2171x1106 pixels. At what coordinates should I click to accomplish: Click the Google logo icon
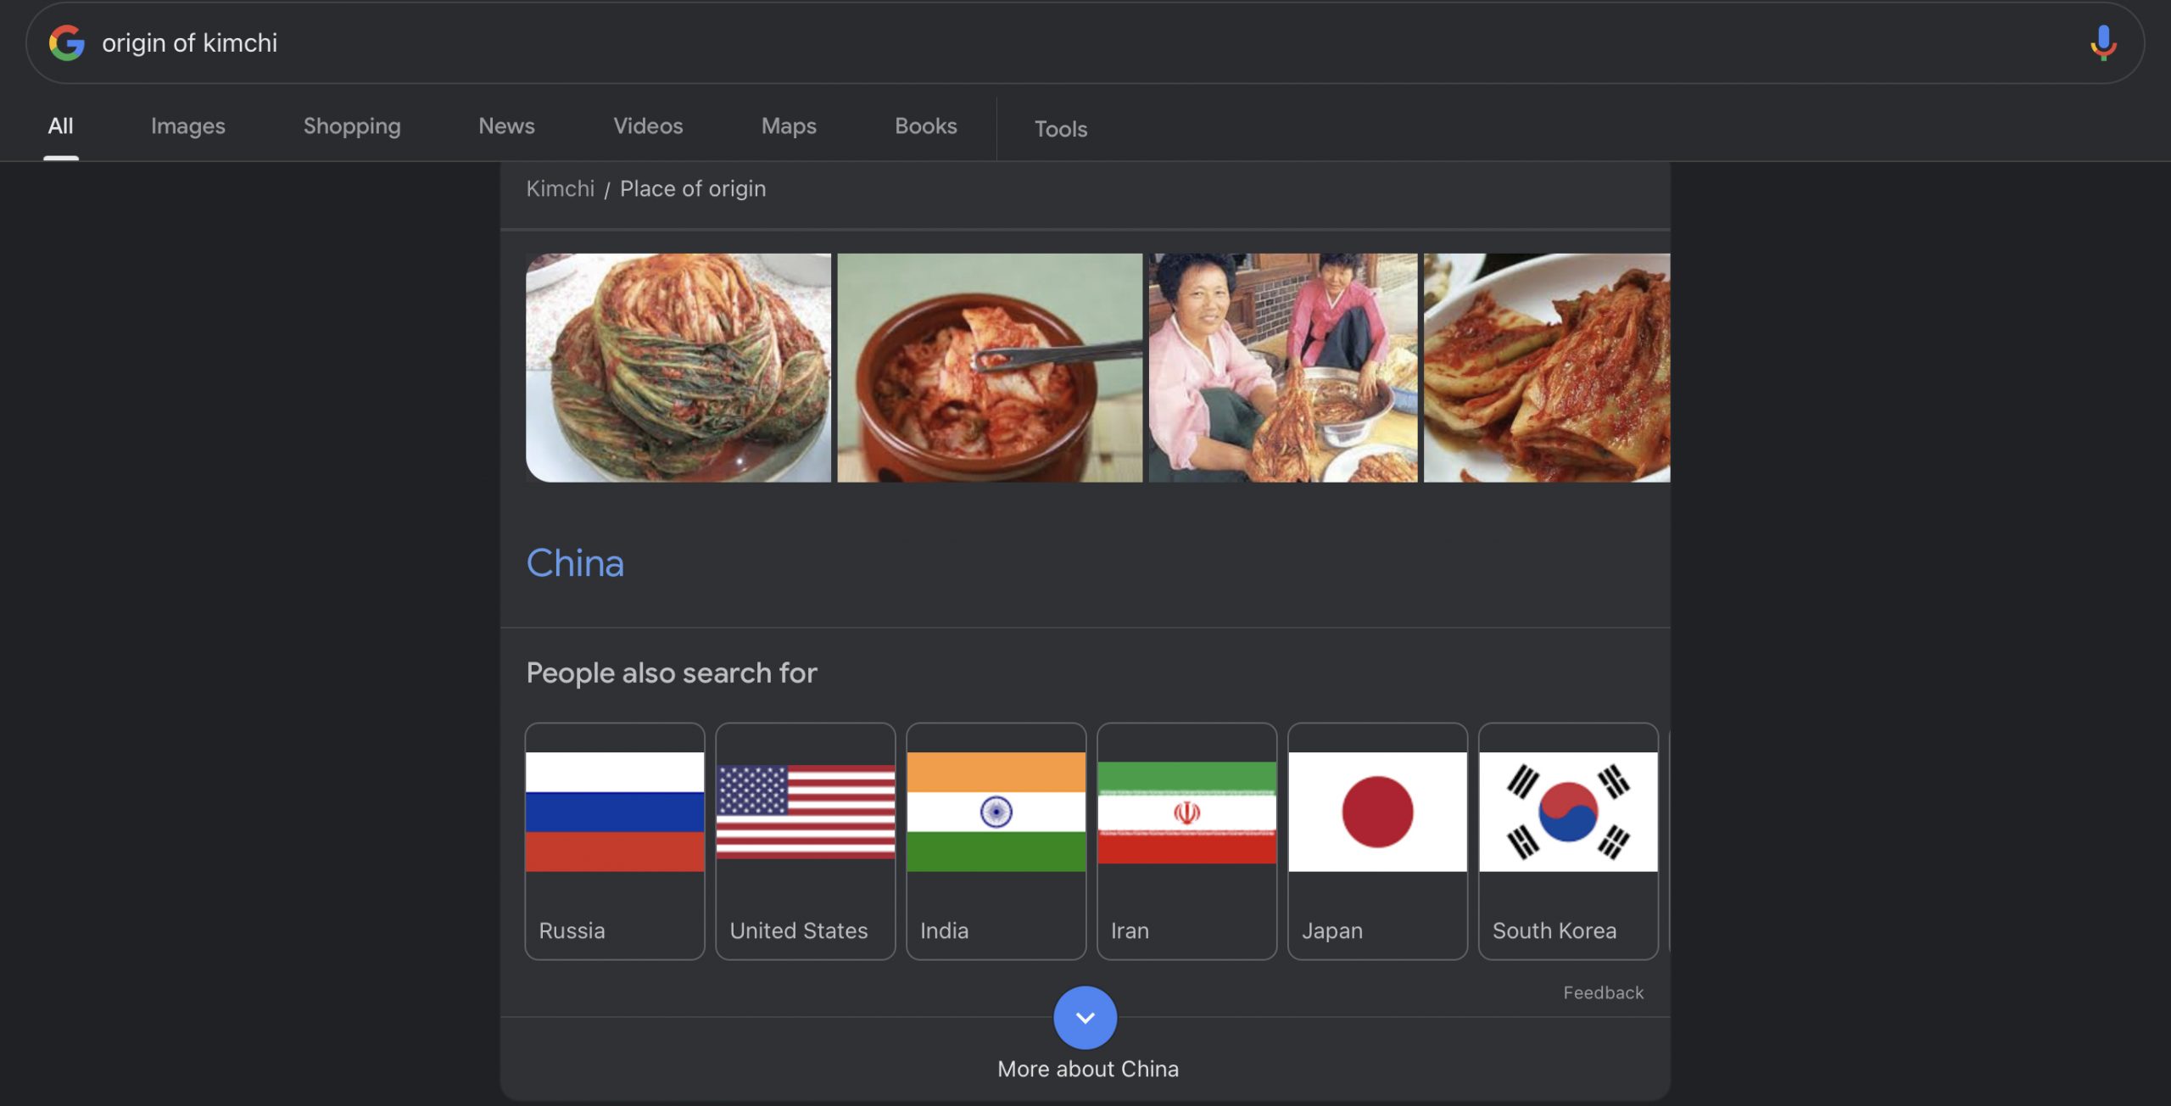pos(66,42)
